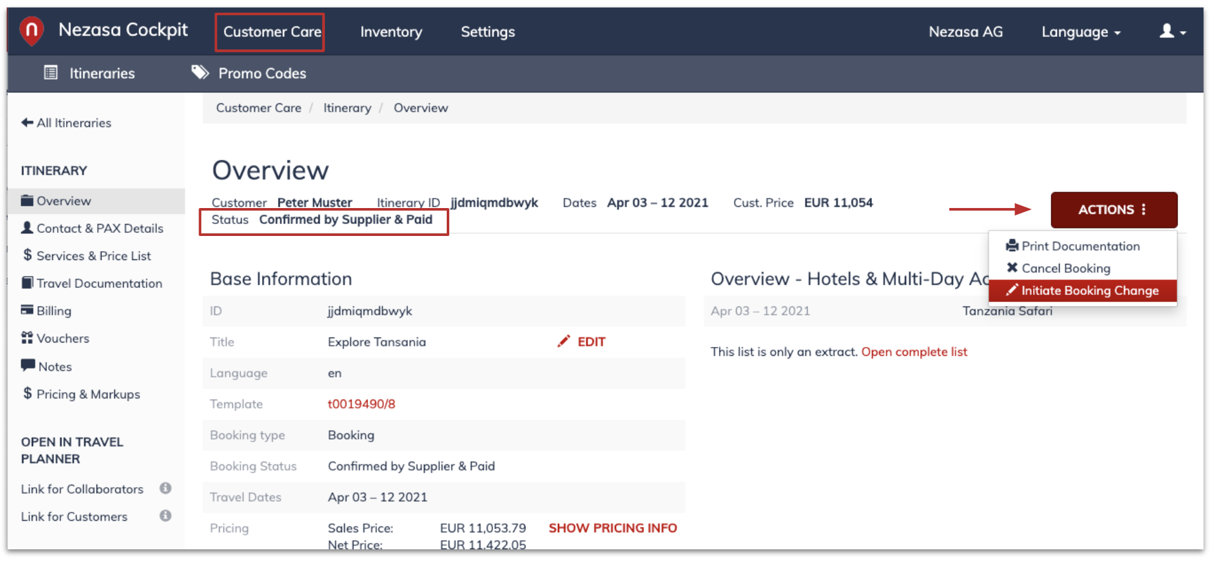Viewport: 1212px width, 562px height.
Task: Click SHOW PRICING INFO
Action: (x=613, y=528)
